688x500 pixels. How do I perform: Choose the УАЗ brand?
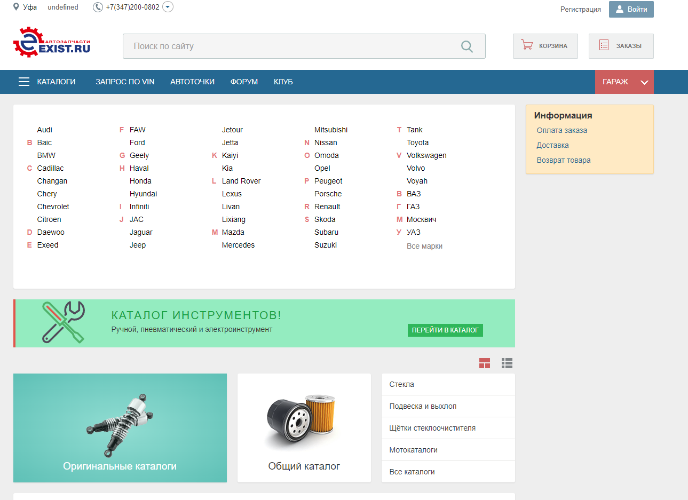pos(414,232)
